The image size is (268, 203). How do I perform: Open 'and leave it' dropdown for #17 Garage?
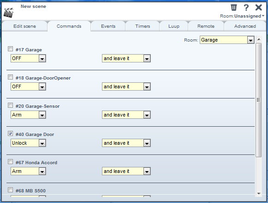coord(126,58)
